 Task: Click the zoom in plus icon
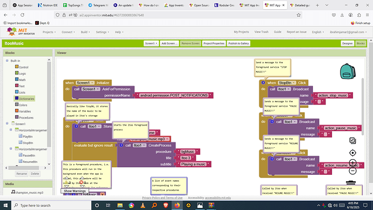pyautogui.click(x=352, y=163)
